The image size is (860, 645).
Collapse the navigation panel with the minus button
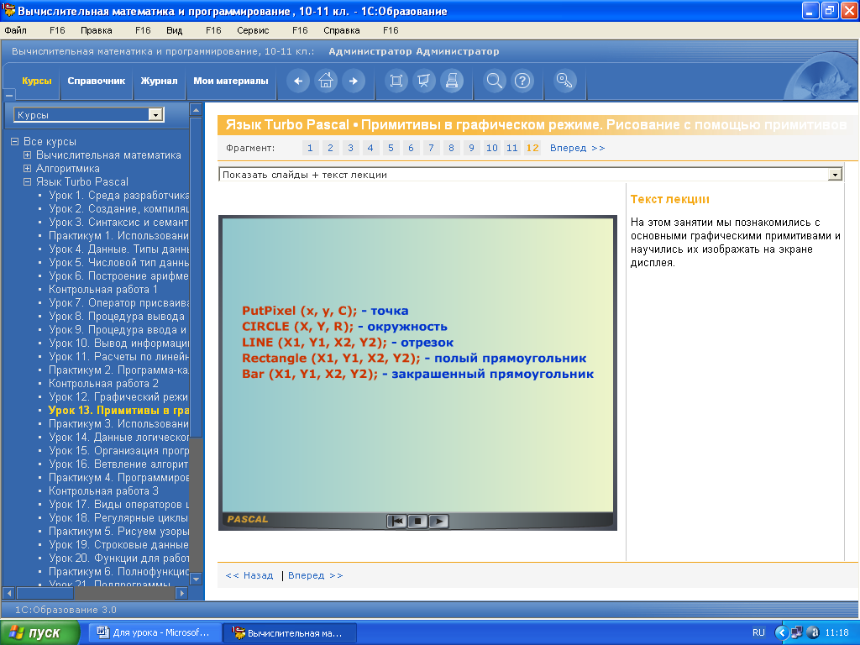9,95
